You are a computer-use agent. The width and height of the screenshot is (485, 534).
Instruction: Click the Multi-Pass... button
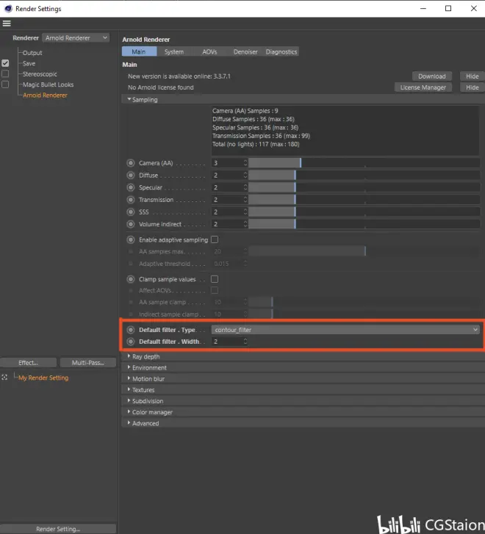(x=88, y=363)
